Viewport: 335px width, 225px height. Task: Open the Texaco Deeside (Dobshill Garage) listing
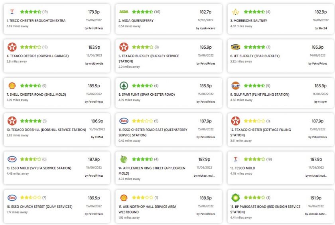[37, 56]
